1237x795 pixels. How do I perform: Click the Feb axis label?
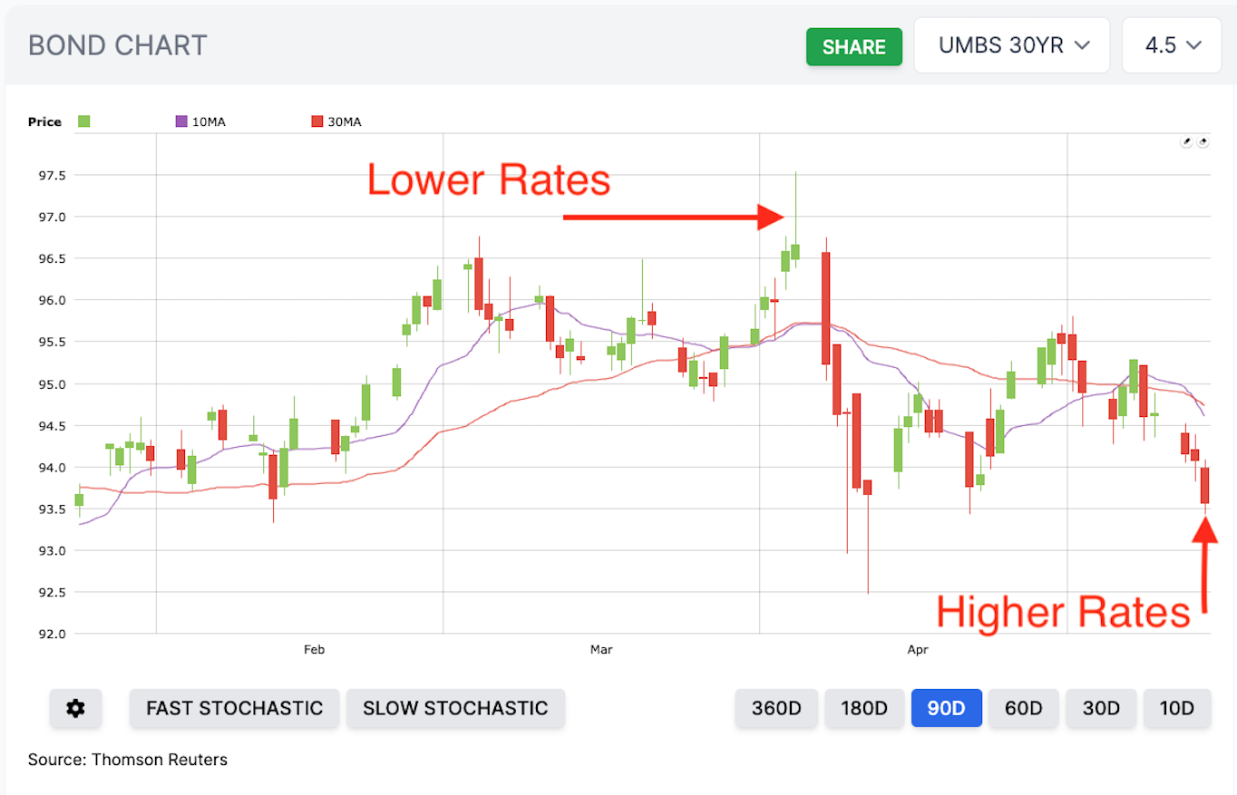[314, 650]
